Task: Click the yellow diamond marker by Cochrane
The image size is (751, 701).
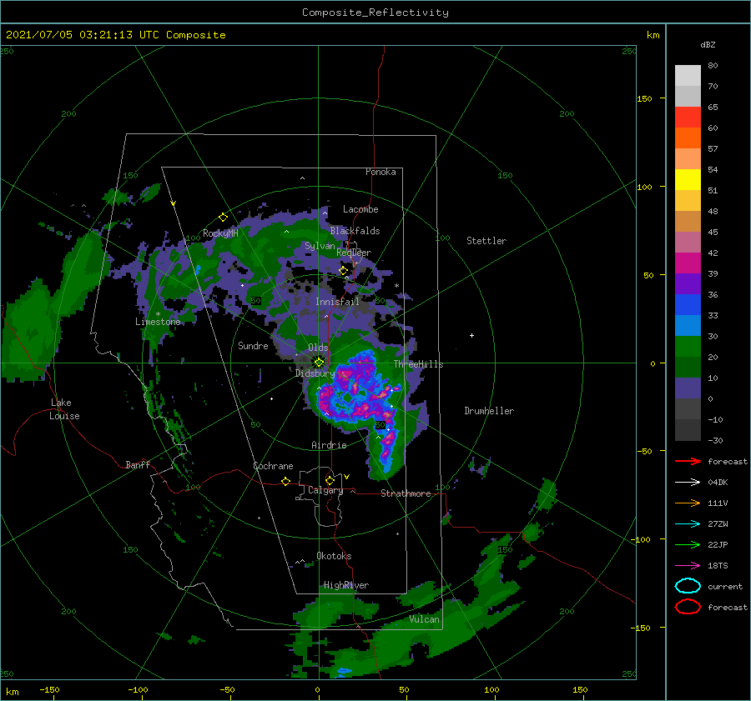Action: (285, 481)
